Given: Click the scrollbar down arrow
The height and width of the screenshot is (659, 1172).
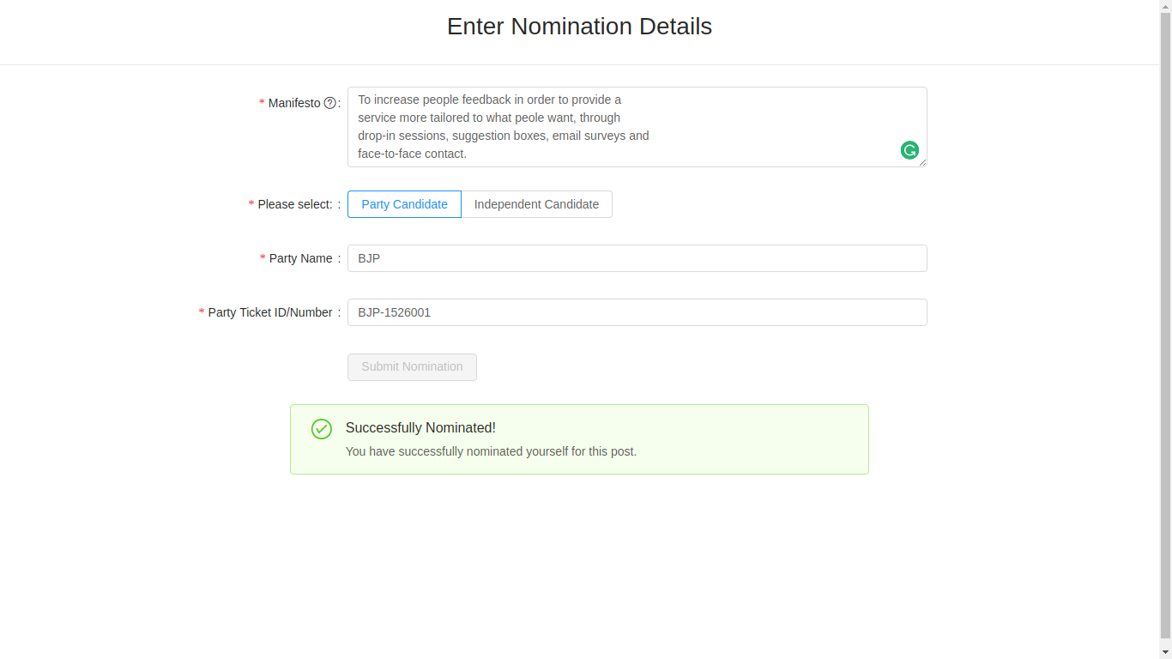Looking at the screenshot, I should click(1165, 653).
